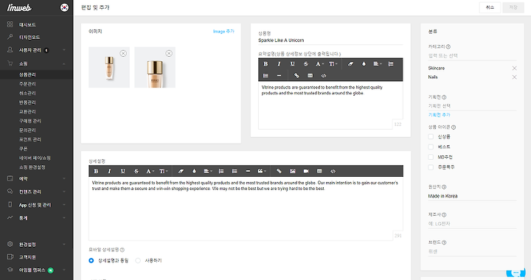Remove the first product image
Screen dimensions: 531x280
click(123, 54)
